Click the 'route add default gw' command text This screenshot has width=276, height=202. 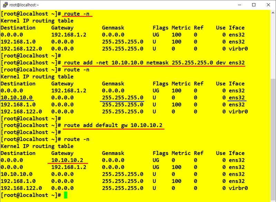coord(113,125)
